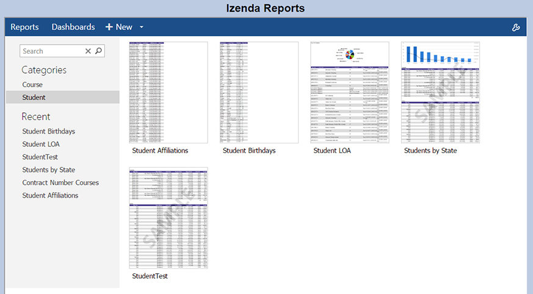Open recent Contract Number Courses report
533x294 pixels.
tap(60, 182)
